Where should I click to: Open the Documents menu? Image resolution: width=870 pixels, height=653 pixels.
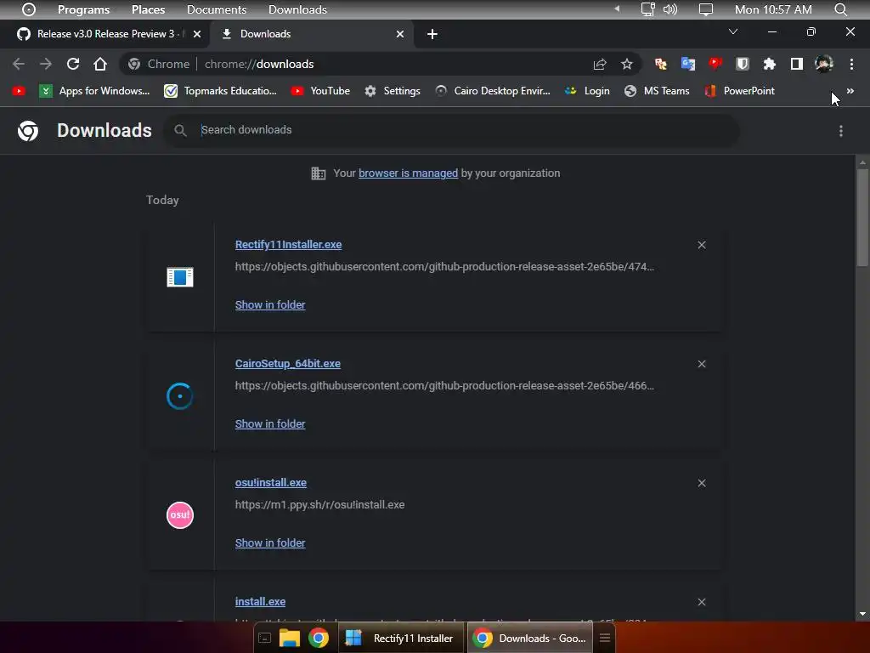pos(217,9)
